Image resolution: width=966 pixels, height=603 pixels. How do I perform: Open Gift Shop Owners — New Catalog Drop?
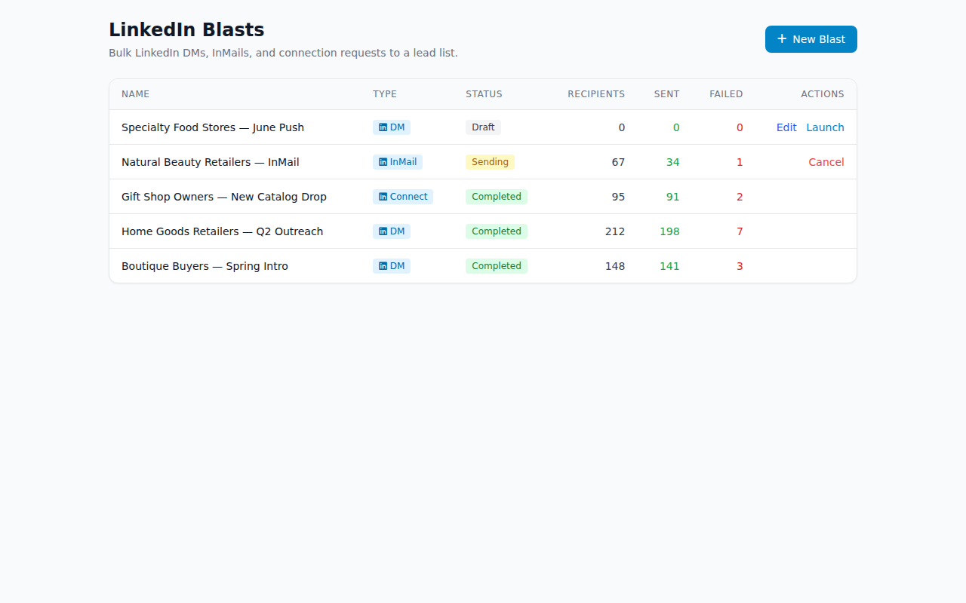pos(224,197)
